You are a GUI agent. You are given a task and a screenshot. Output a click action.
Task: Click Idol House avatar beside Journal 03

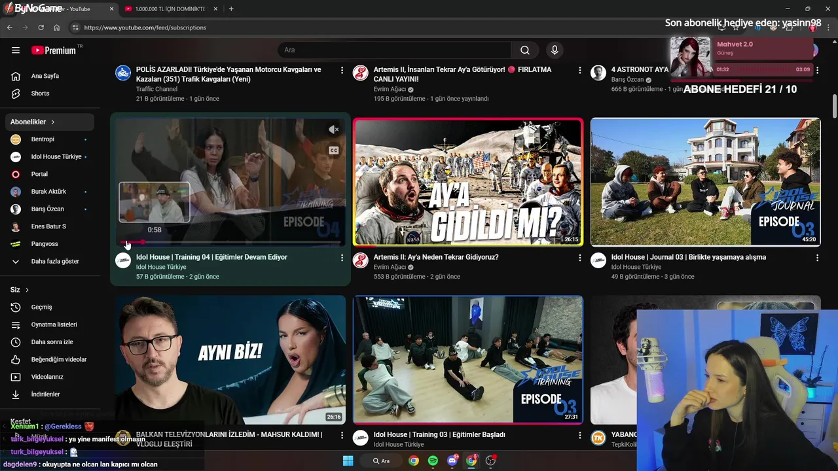click(598, 260)
